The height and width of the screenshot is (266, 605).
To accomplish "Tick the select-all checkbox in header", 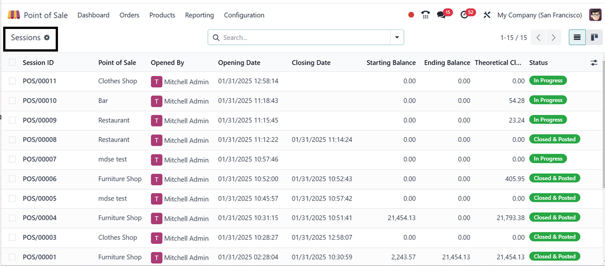I will coord(12,62).
